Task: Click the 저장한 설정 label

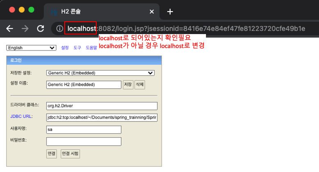Action: [21, 73]
